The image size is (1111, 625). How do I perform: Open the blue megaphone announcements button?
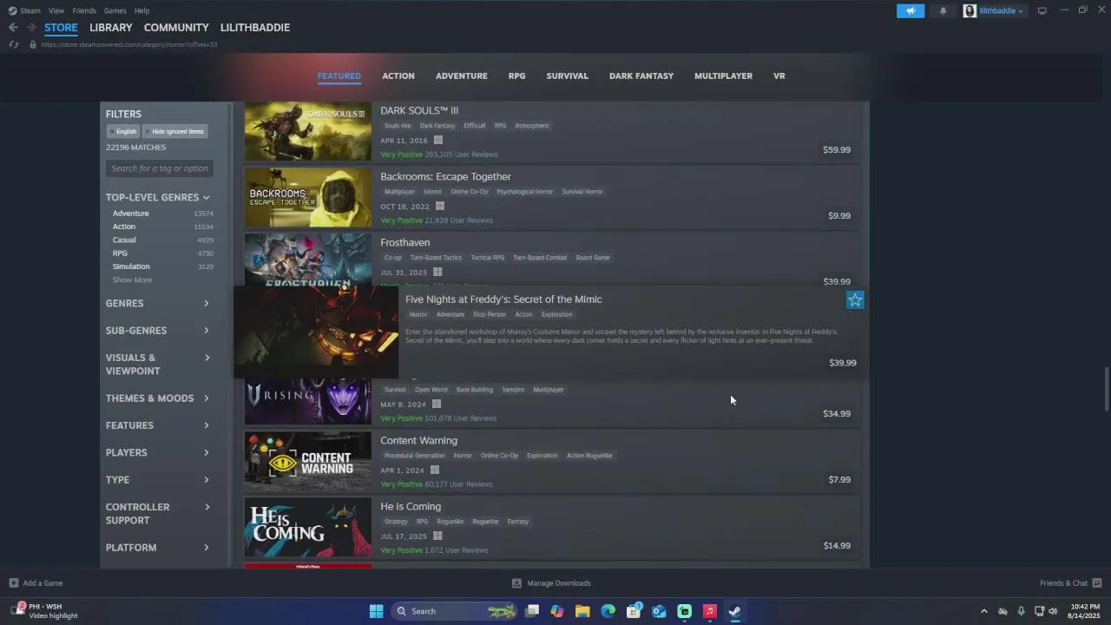pyautogui.click(x=910, y=10)
